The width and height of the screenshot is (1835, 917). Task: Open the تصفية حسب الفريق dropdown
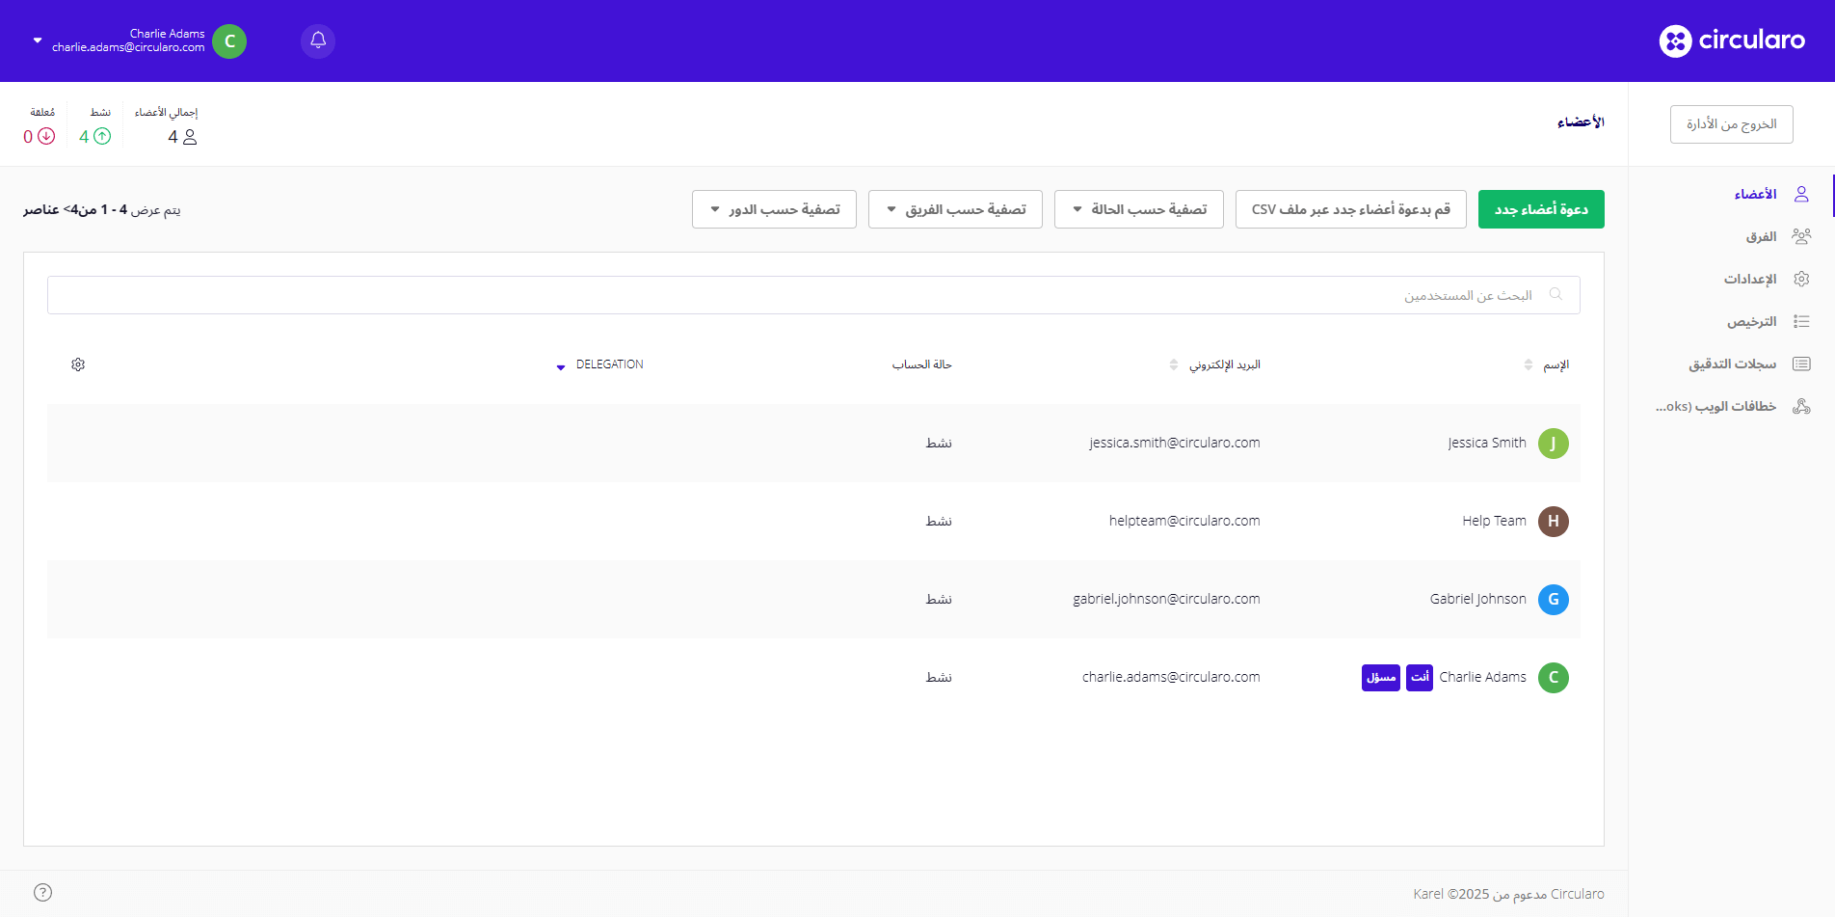point(955,209)
